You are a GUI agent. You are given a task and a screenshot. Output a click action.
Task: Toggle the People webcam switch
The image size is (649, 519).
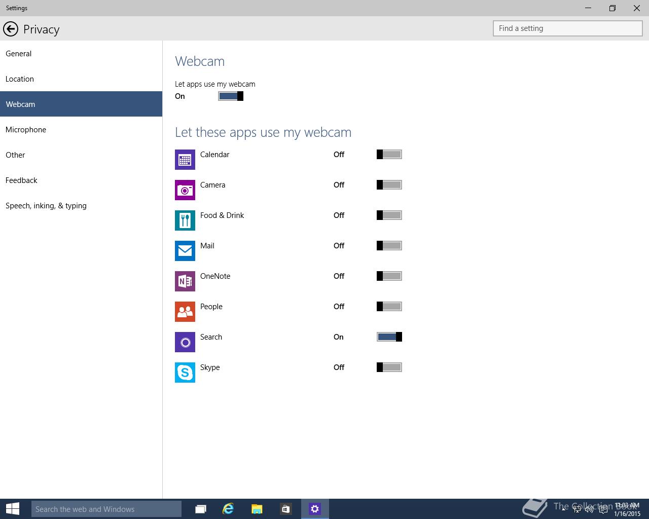pos(389,307)
